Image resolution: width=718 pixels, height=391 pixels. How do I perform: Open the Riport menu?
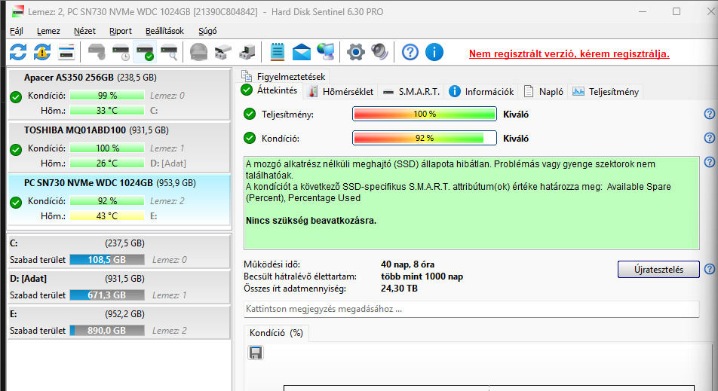(x=121, y=31)
